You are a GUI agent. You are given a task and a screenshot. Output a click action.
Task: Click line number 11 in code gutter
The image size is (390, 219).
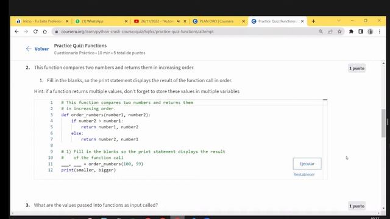(x=51, y=164)
